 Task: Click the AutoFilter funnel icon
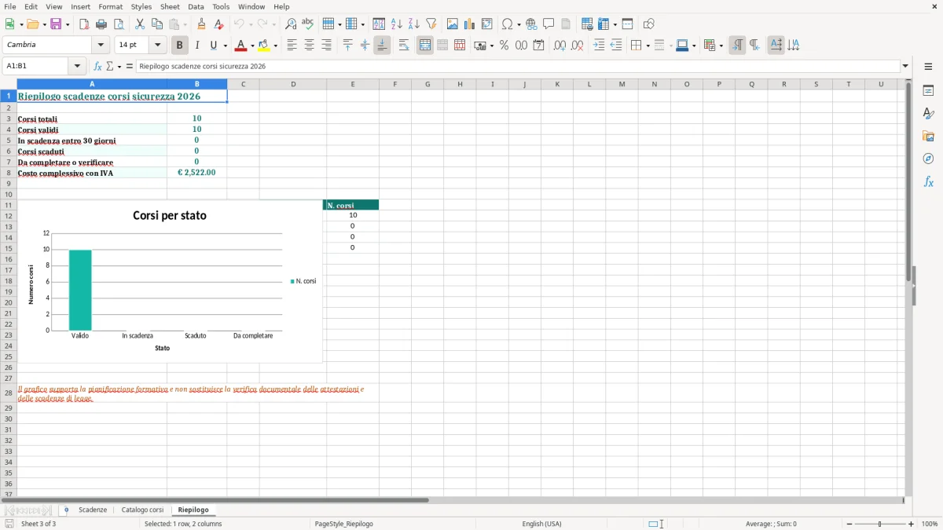pyautogui.click(x=431, y=24)
